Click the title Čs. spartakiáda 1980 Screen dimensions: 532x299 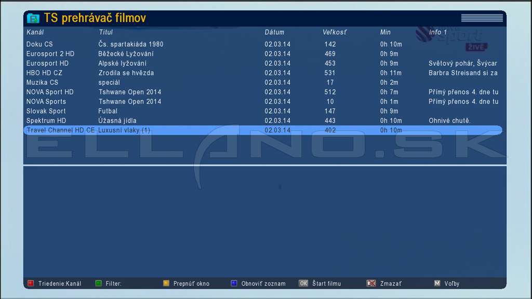tap(131, 44)
